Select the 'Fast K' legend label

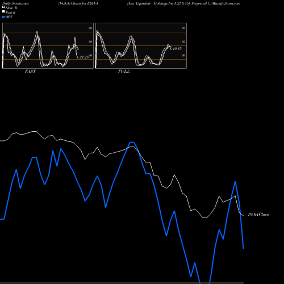click(x=11, y=12)
